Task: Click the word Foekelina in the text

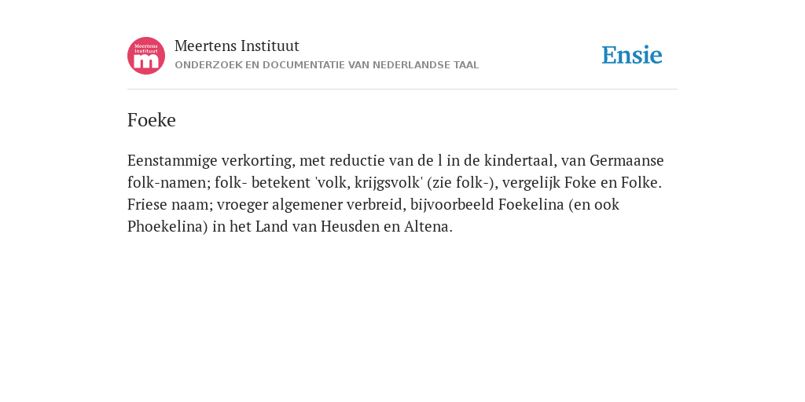Action: click(x=531, y=205)
